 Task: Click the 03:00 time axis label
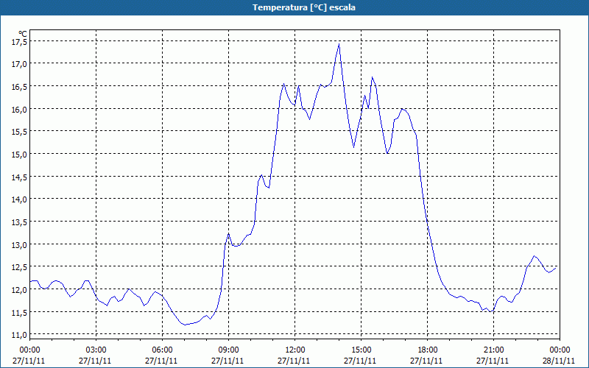point(96,350)
